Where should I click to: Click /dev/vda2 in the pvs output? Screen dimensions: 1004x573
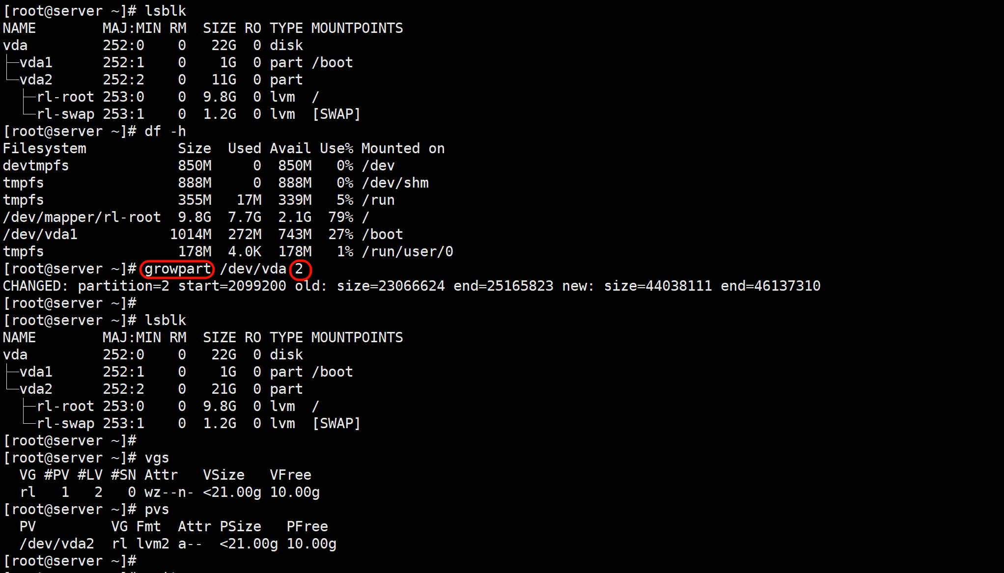(x=56, y=544)
